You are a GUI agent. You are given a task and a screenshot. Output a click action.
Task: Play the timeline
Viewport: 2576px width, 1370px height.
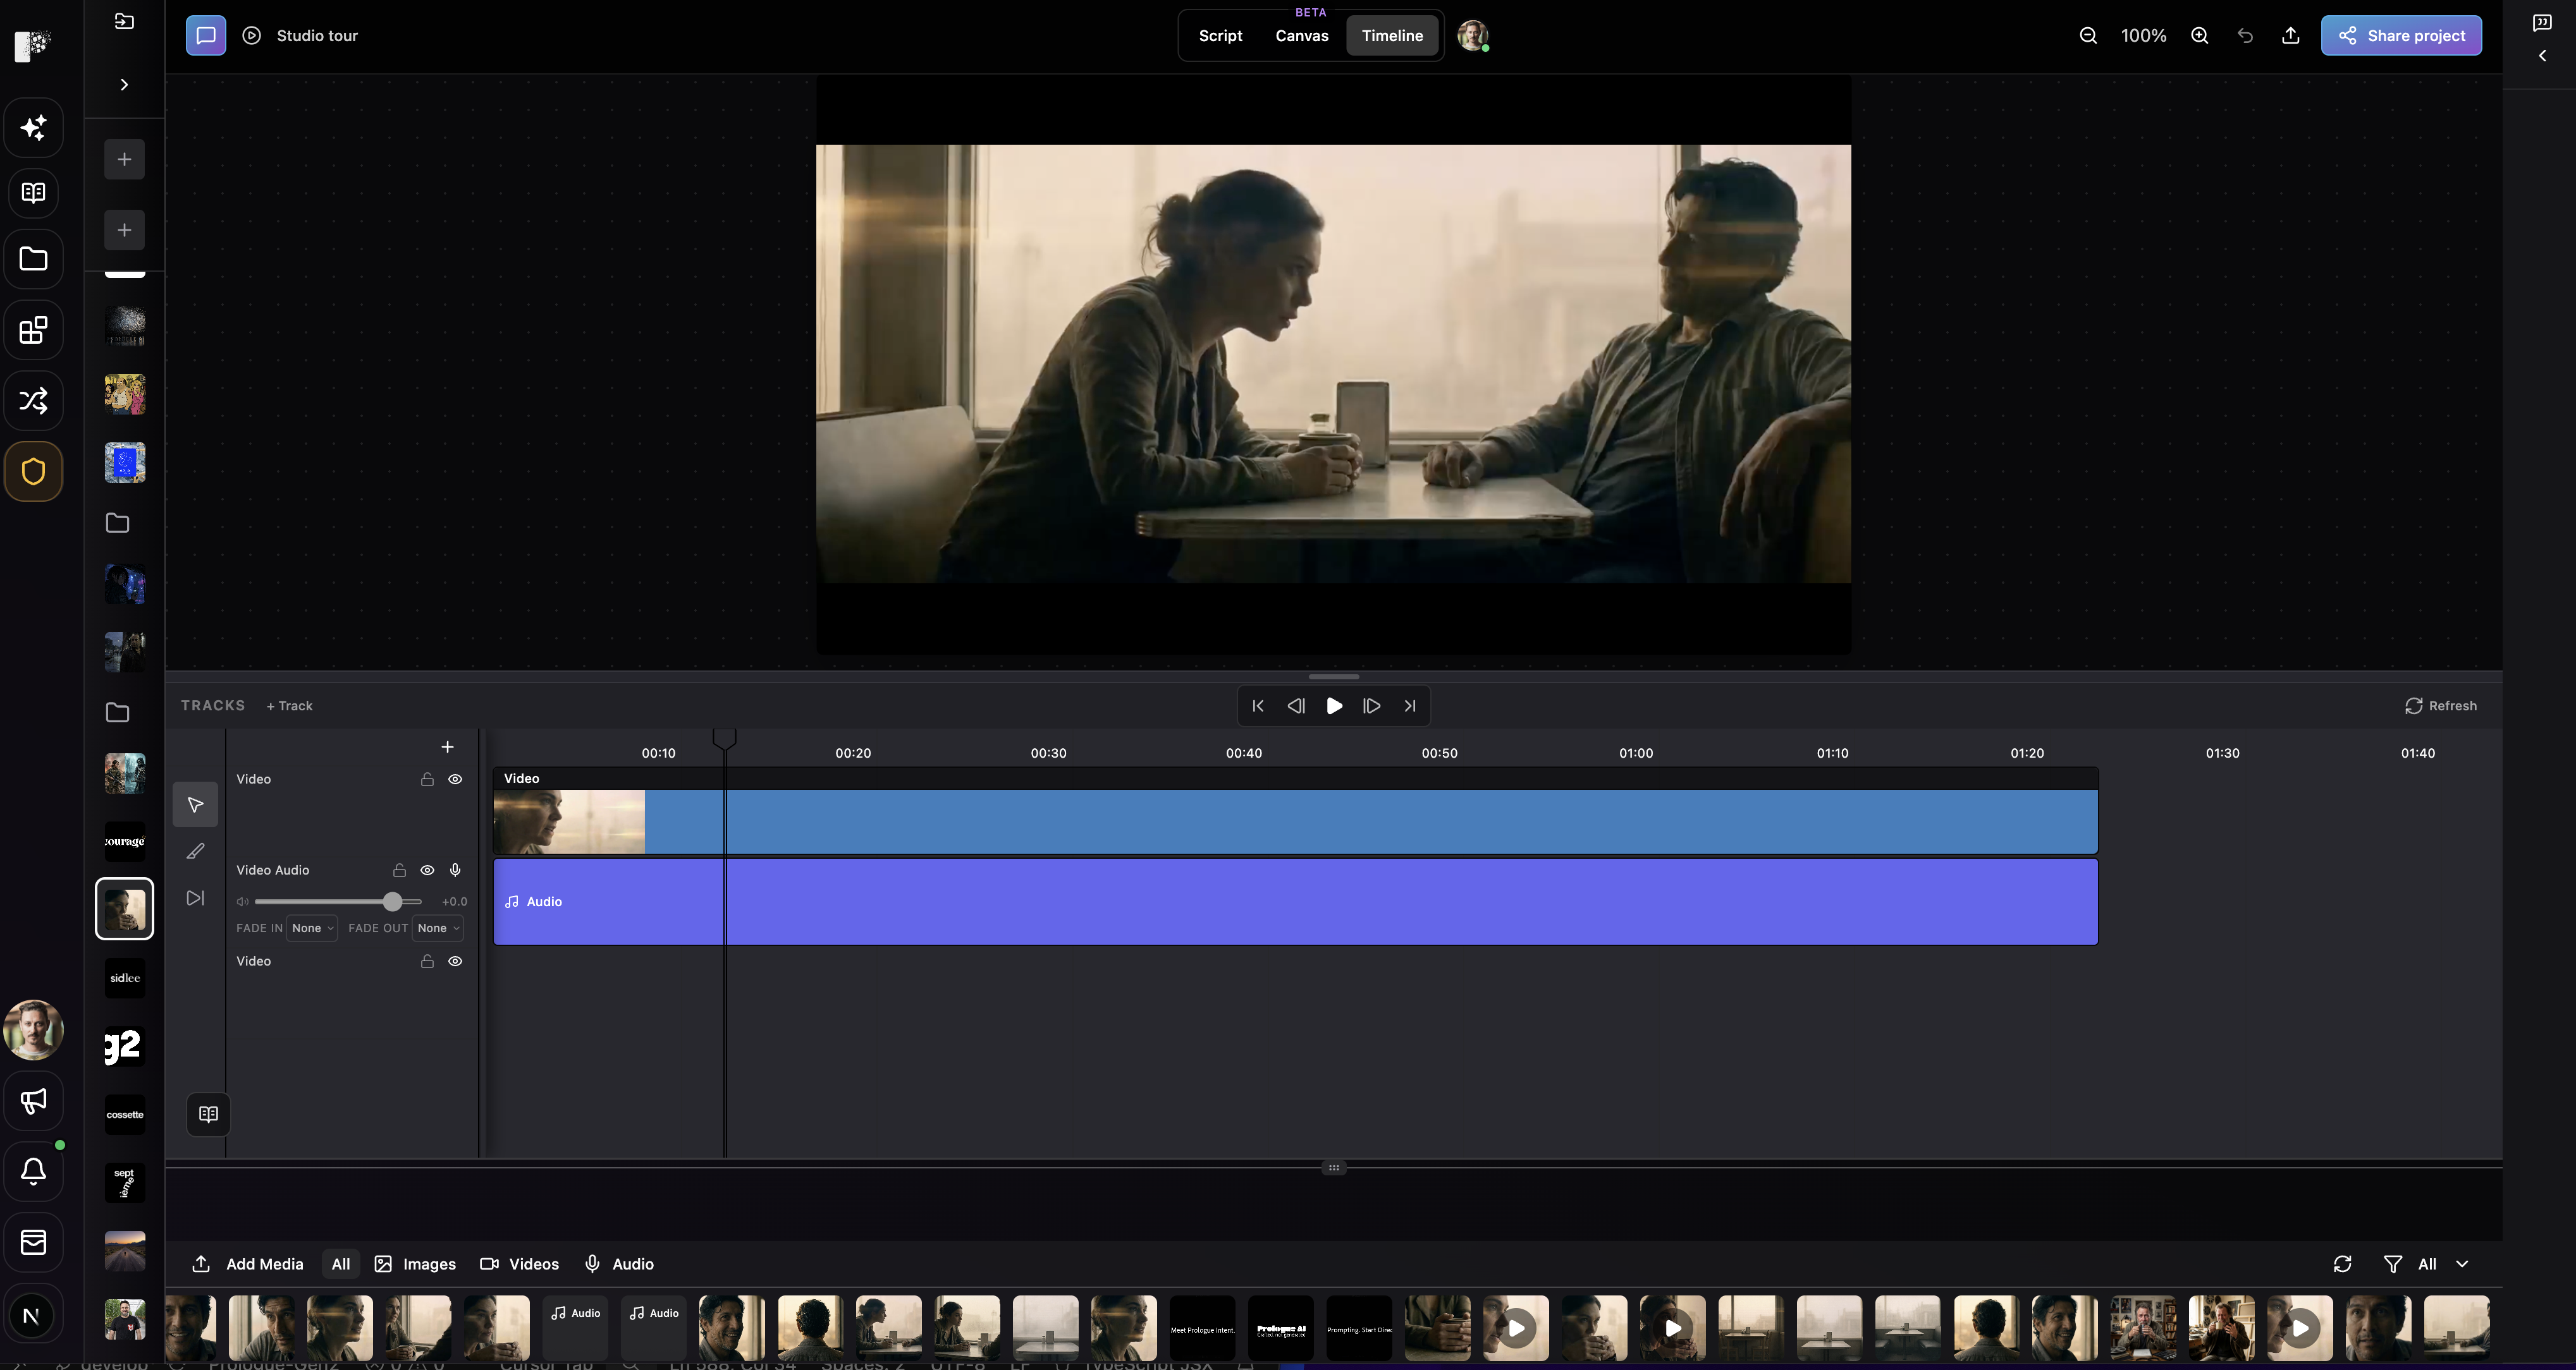[x=1334, y=705]
